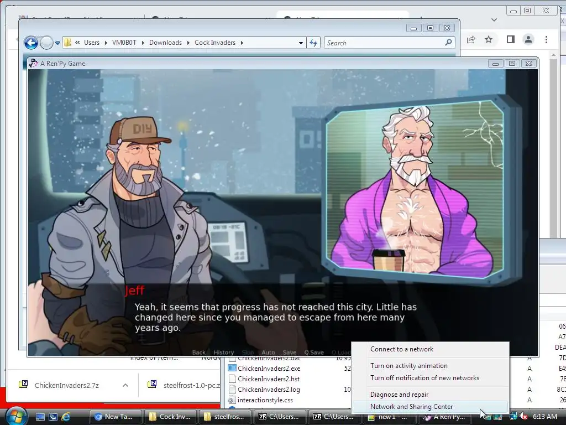Click the muted volume tray icon

pos(523,417)
